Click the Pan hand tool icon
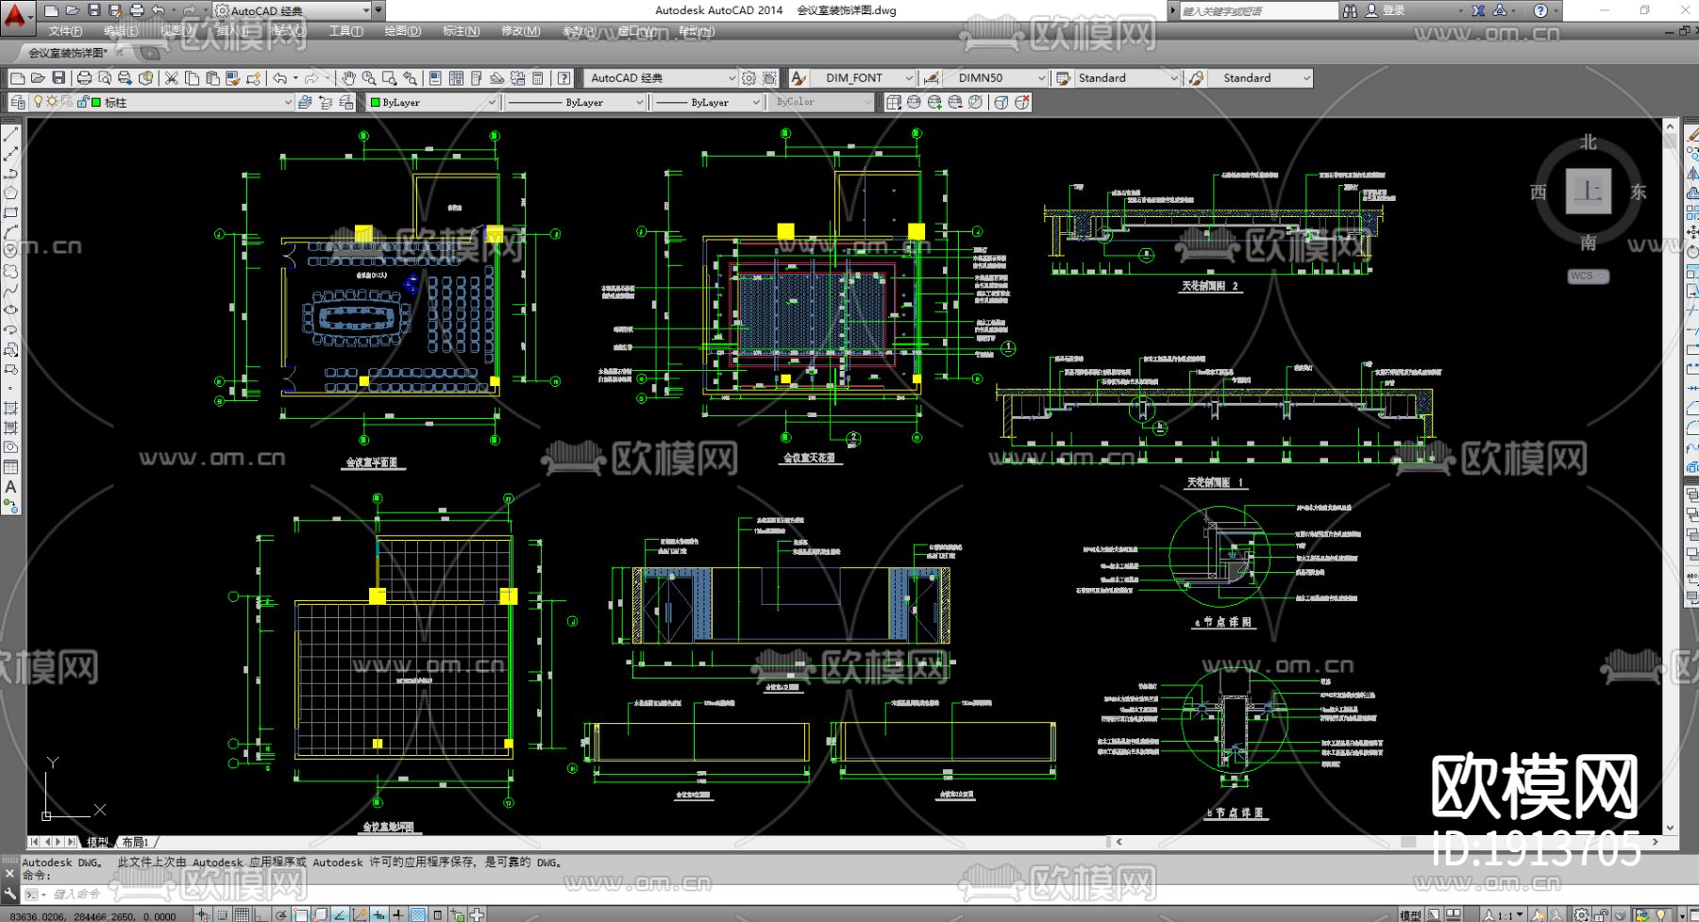Image resolution: width=1699 pixels, height=922 pixels. (348, 78)
